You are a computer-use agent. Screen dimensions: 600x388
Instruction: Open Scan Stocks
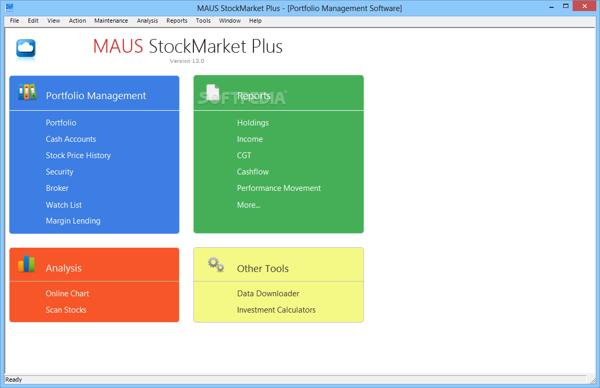tap(66, 310)
